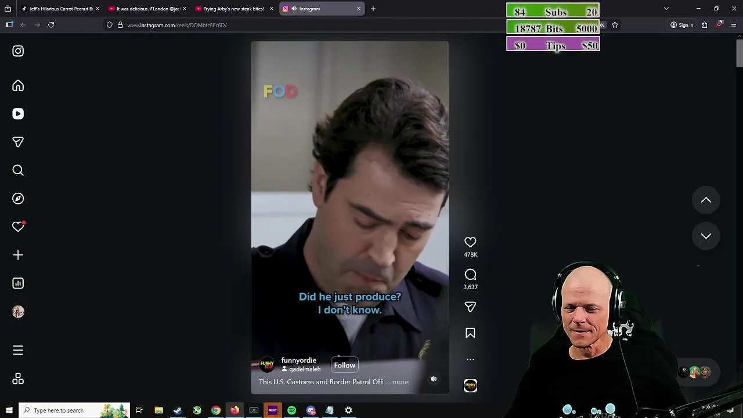Open the reel audio thumbnail
743x418 pixels.
(470, 385)
